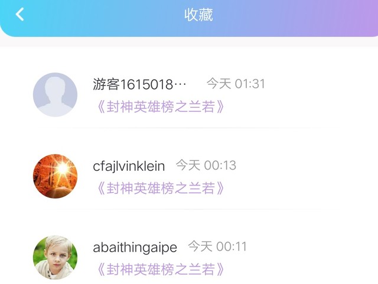Click the 今天 01:31 timestamp
The image size is (378, 284).
(236, 84)
